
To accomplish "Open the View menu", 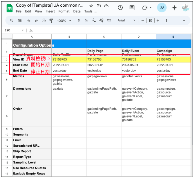I will [38, 11].
